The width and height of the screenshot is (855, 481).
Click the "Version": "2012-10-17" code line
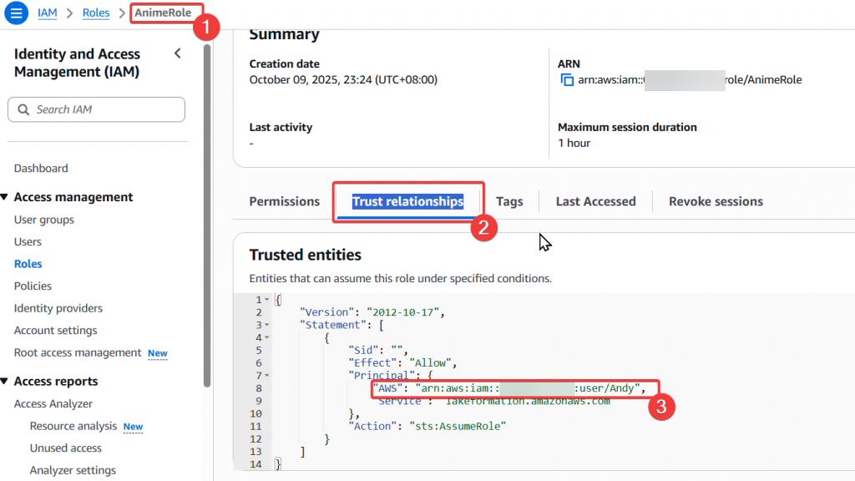pos(372,312)
